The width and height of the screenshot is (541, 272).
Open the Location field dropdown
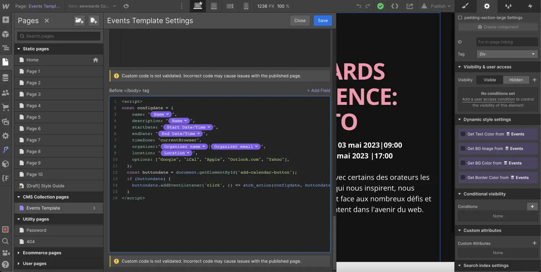177,153
